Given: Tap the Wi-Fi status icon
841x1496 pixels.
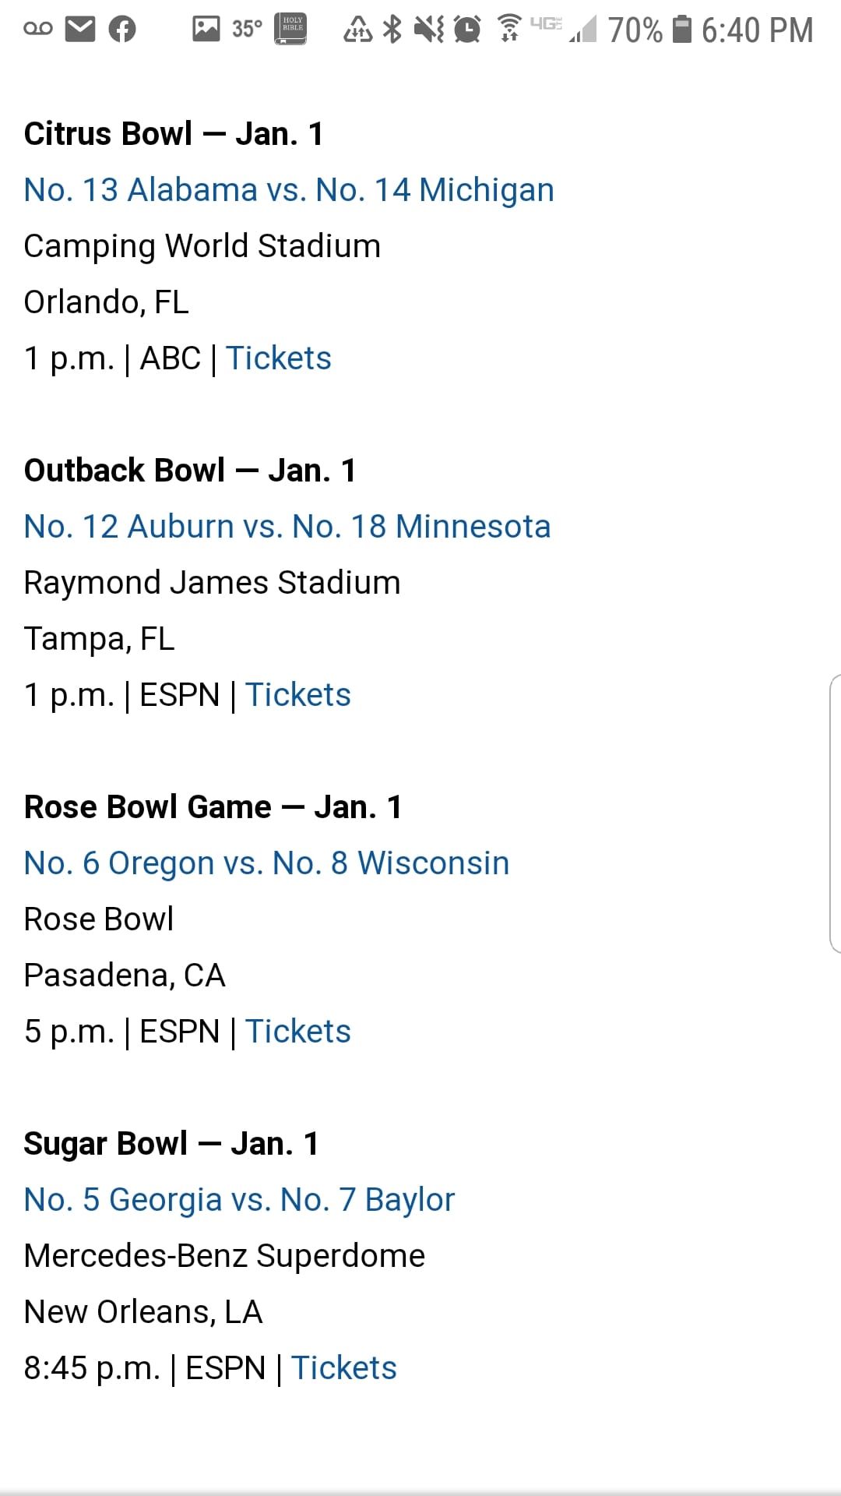Looking at the screenshot, I should tap(509, 28).
